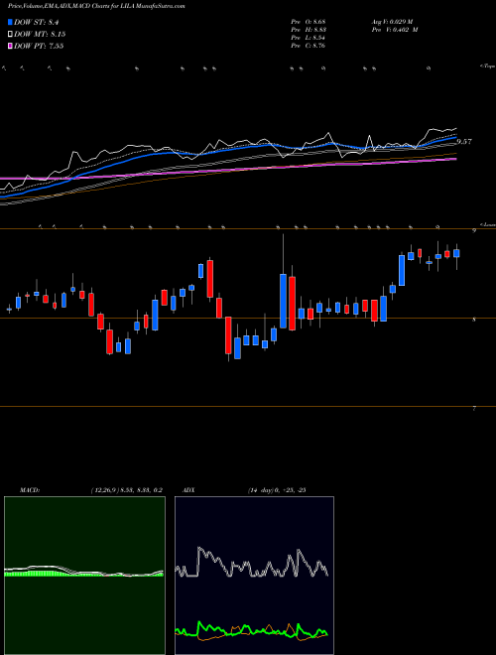The height and width of the screenshot is (655, 496).
Task: Click inside the green MACD chart panel
Action: (x=84, y=576)
